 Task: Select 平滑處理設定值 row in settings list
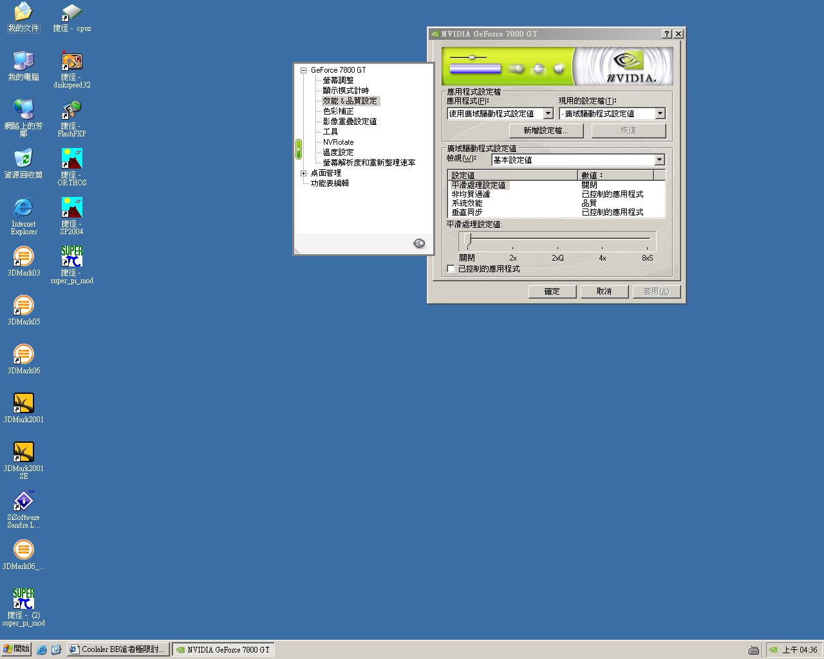coord(556,185)
